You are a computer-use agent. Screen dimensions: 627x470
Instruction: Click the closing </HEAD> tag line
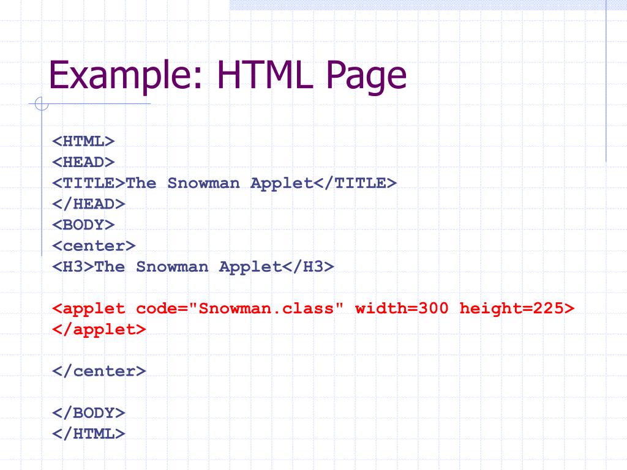[88, 204]
